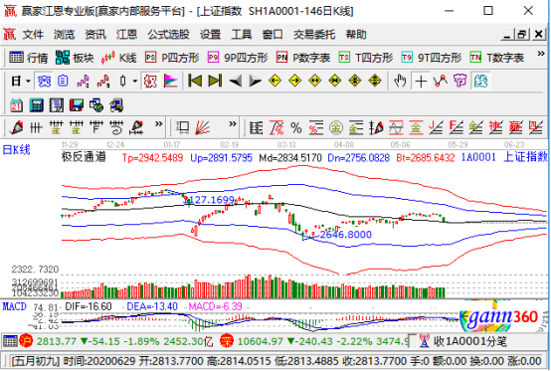Switch to K线 candlestick chart
The height and width of the screenshot is (371, 551).
point(118,58)
